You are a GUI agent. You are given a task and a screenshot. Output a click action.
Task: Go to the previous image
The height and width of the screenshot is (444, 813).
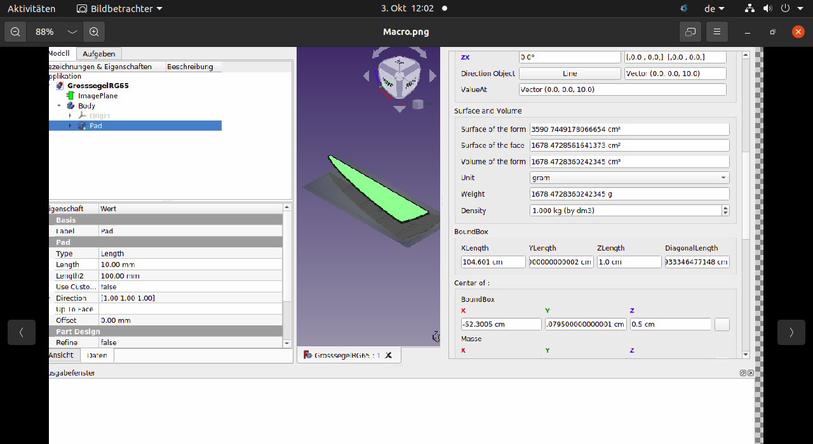(x=22, y=332)
